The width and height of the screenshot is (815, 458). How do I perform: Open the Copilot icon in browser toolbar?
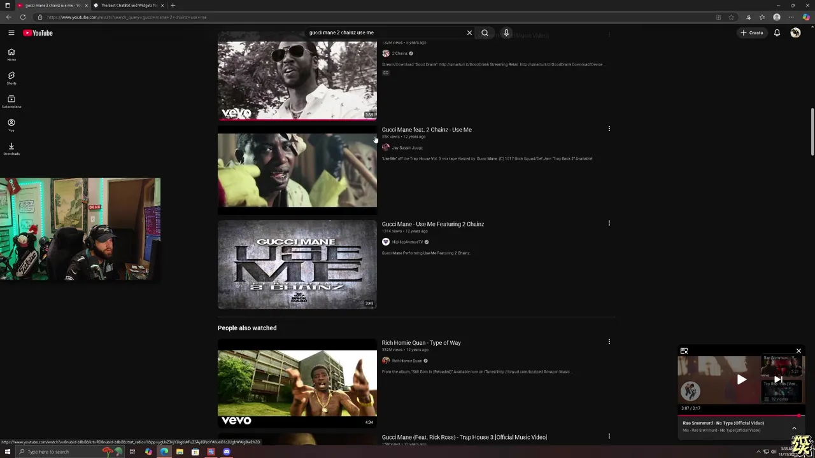[807, 17]
